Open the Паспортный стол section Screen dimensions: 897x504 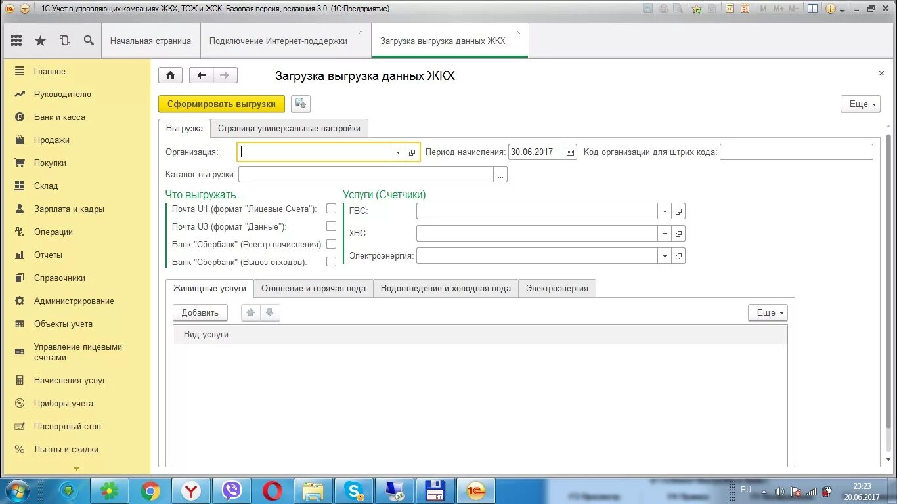pyautogui.click(x=76, y=426)
